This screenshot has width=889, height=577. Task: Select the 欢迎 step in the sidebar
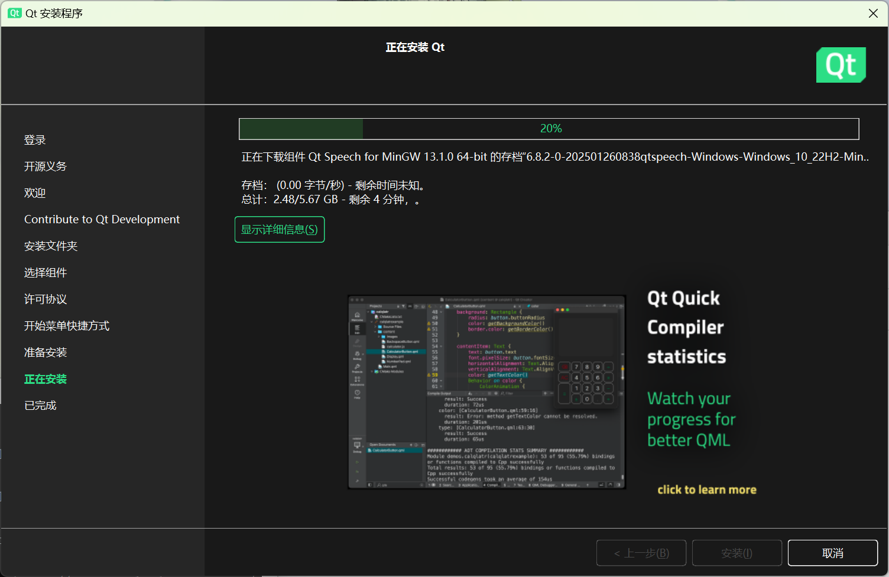tap(34, 193)
